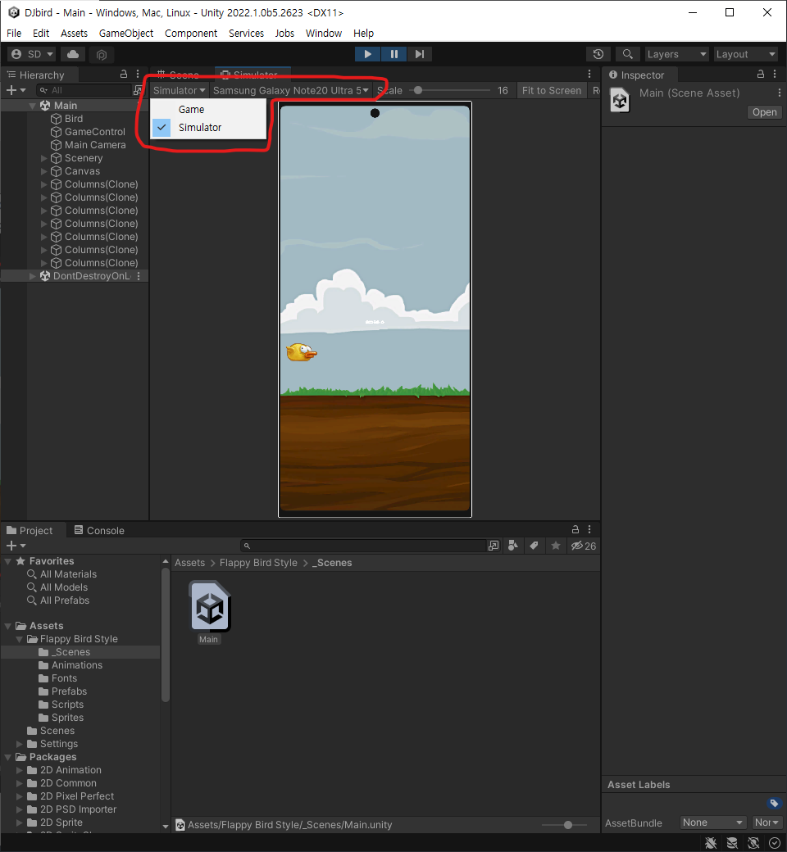
Task: Select the Bird object in Hierarchy
Action: pyautogui.click(x=74, y=119)
